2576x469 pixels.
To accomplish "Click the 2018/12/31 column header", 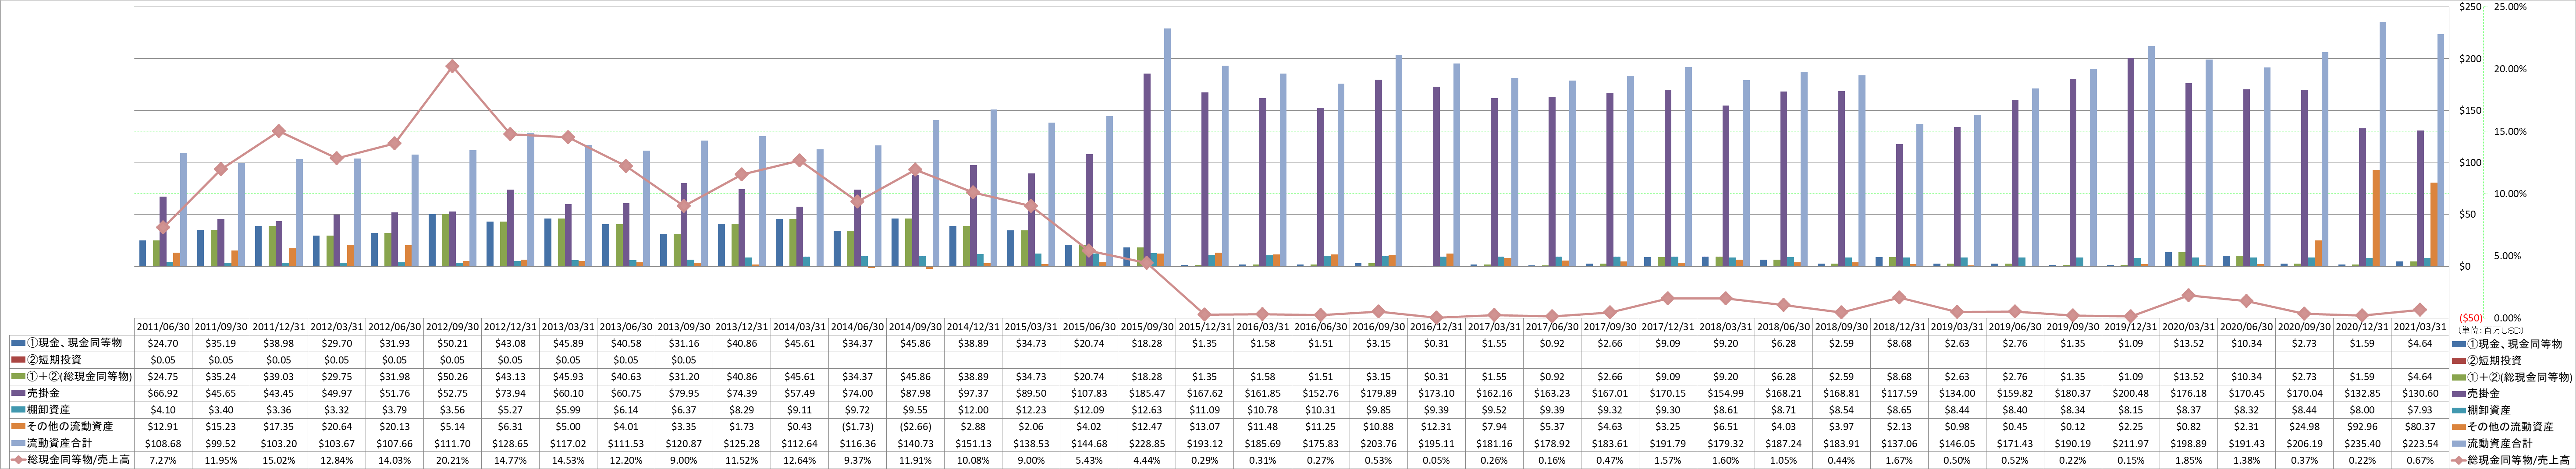I will pos(1898,327).
